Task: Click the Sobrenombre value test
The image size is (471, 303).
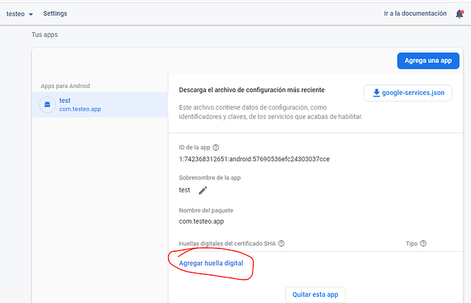Action: point(184,190)
